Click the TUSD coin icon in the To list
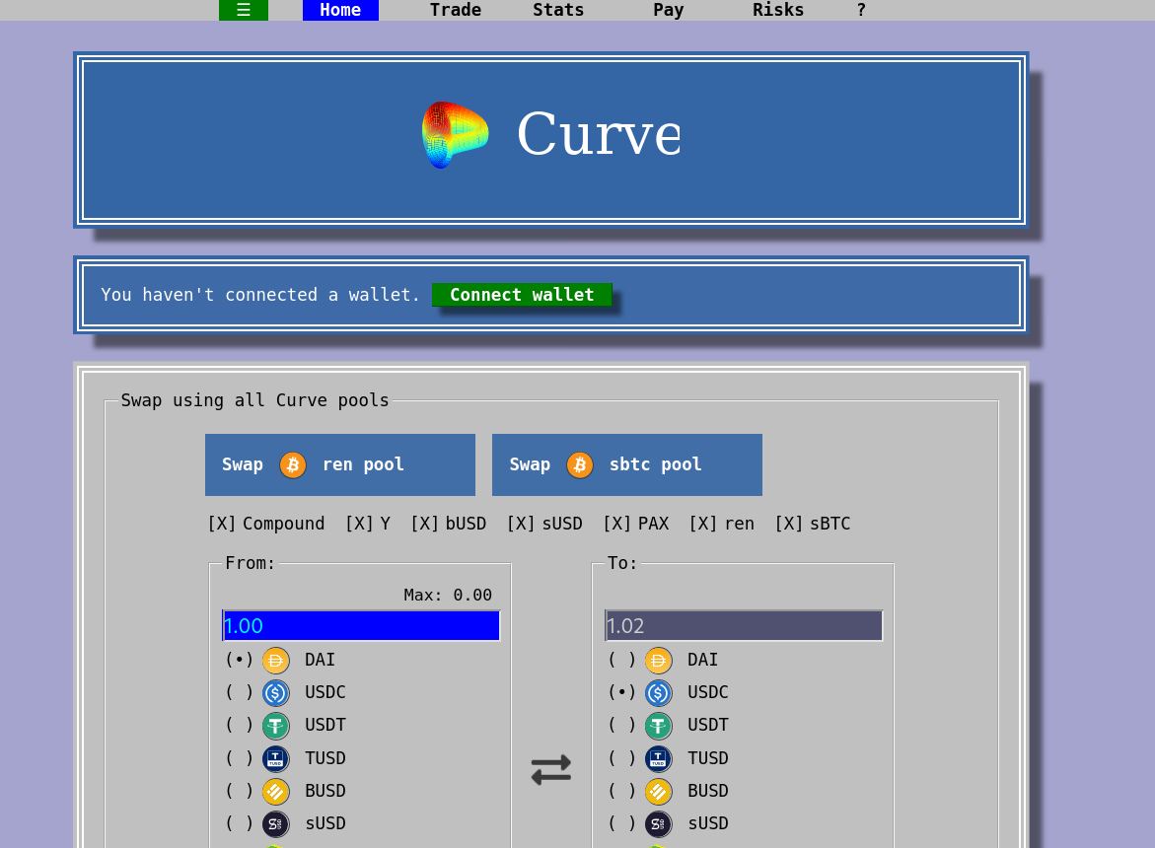 [659, 758]
